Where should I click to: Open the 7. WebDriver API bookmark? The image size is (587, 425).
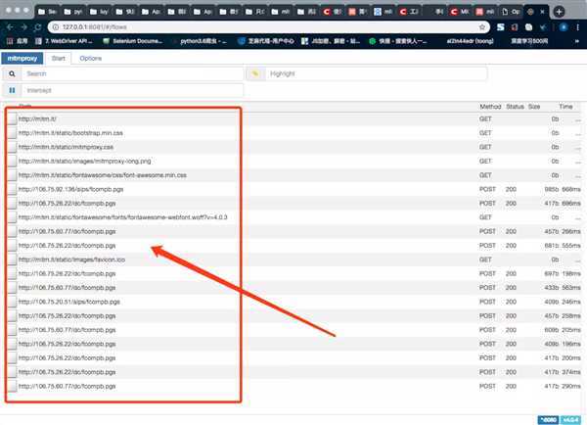[64, 41]
